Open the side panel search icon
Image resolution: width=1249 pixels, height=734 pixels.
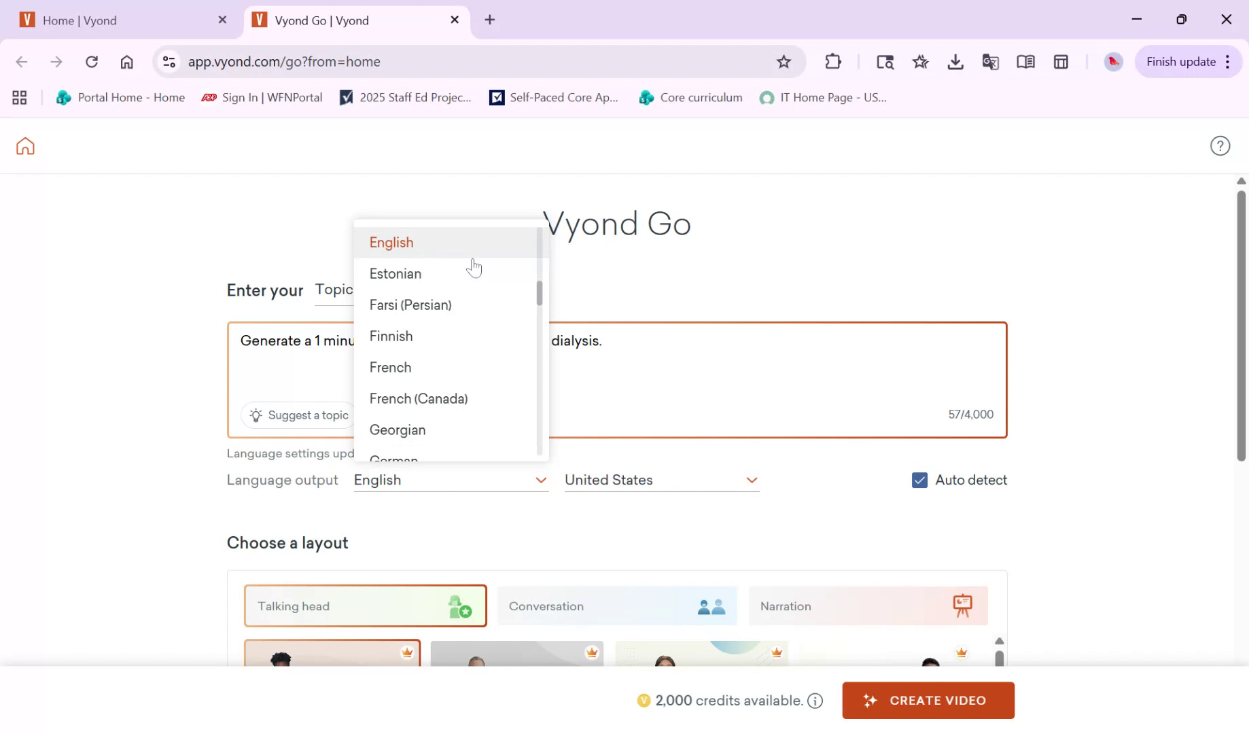pyautogui.click(x=885, y=61)
